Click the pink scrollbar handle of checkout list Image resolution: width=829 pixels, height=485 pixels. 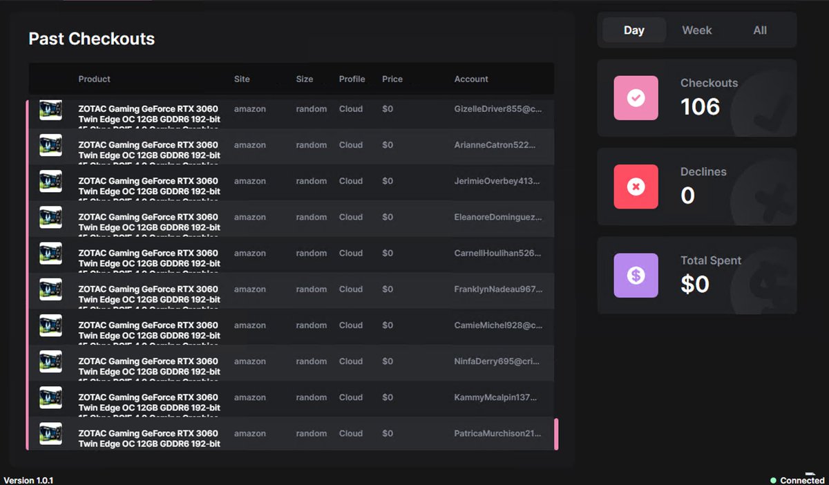coord(556,434)
